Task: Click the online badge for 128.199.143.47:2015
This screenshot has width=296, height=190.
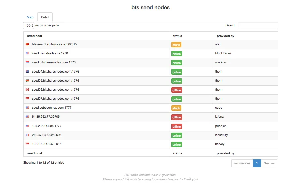Action: pyautogui.click(x=177, y=145)
